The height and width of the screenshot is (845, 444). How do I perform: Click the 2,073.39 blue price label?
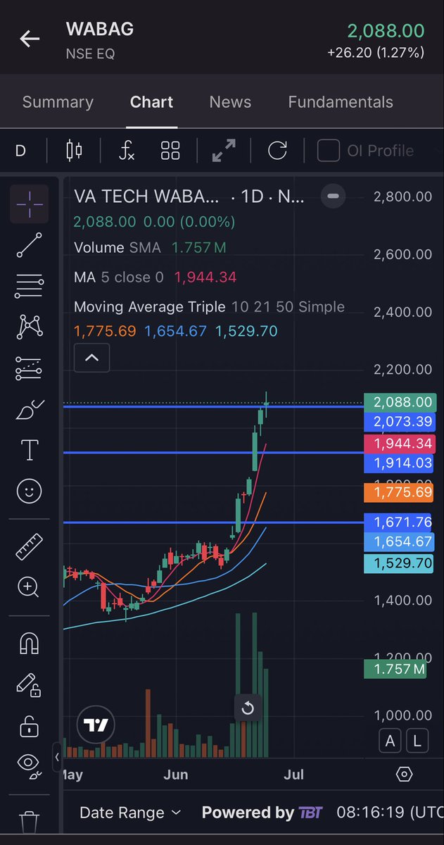[399, 422]
